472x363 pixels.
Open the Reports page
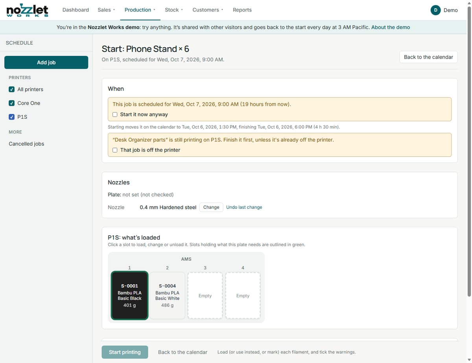pos(242,10)
